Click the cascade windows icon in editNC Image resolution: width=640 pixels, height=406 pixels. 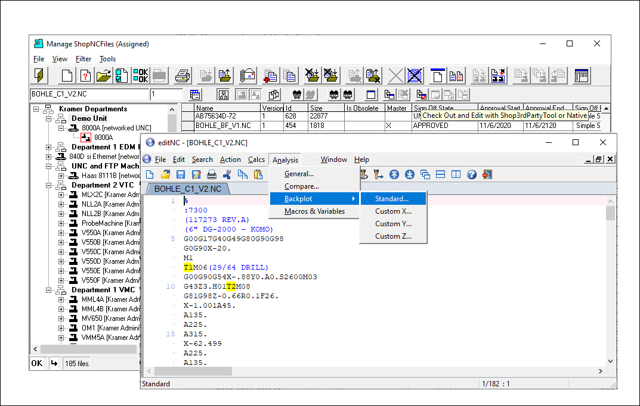pos(425,174)
